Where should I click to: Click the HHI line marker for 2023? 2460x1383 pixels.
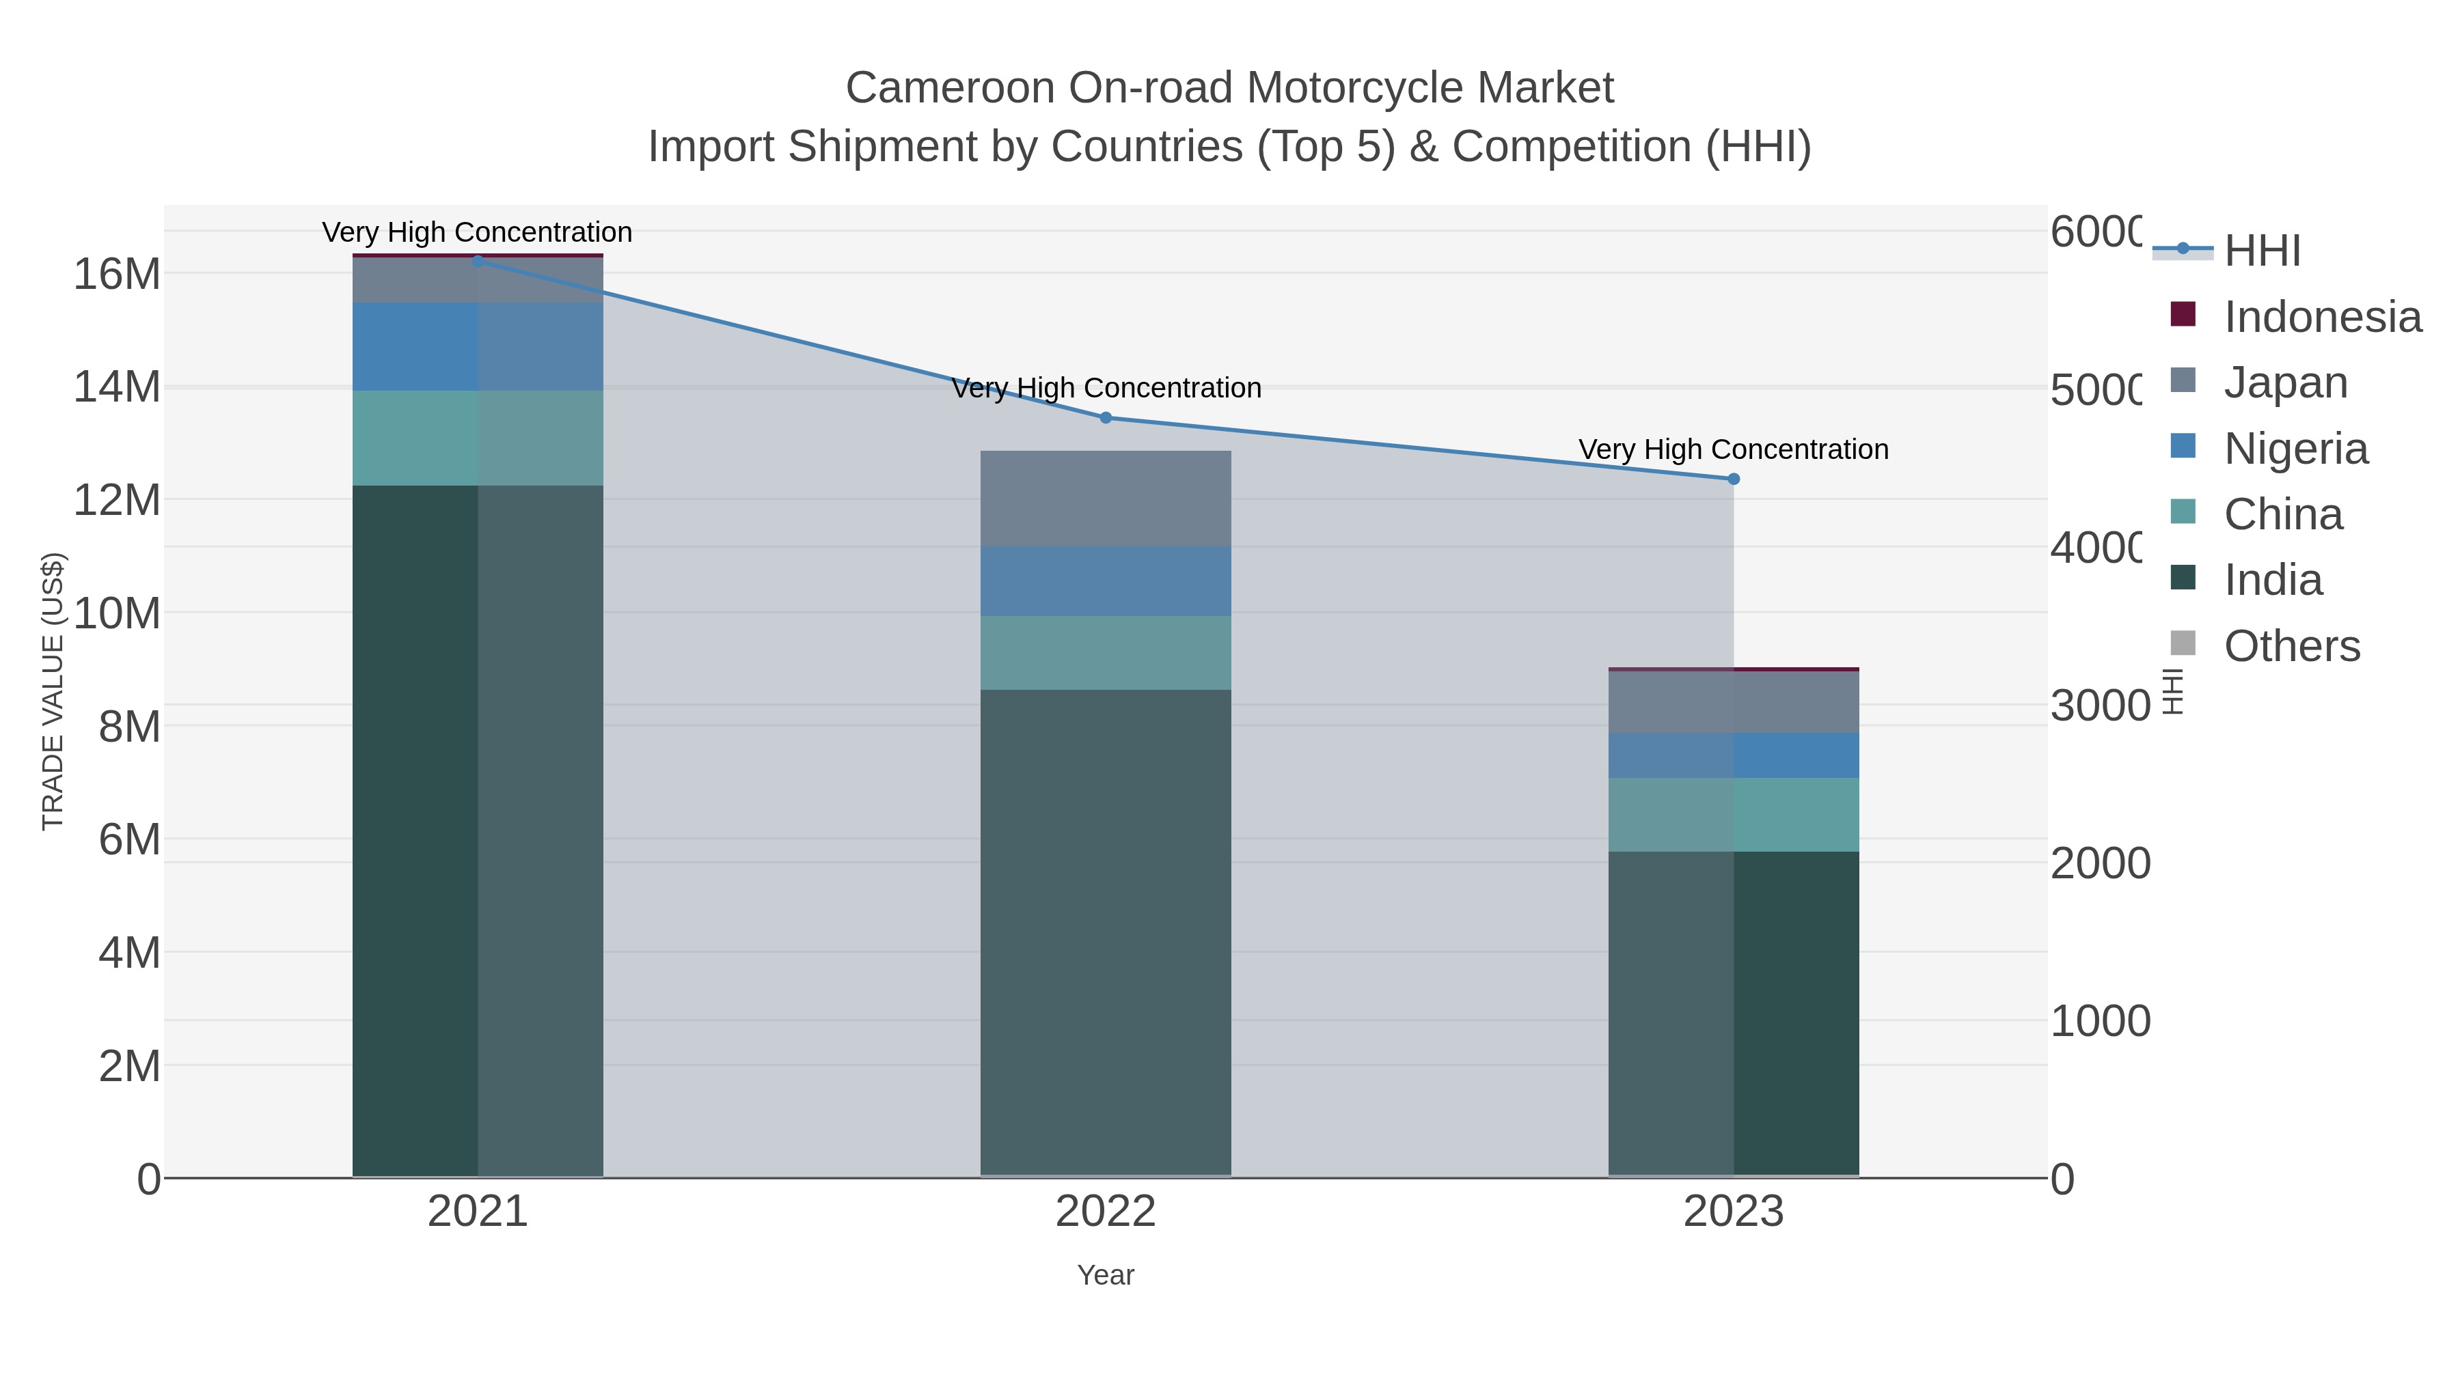pyautogui.click(x=1734, y=479)
